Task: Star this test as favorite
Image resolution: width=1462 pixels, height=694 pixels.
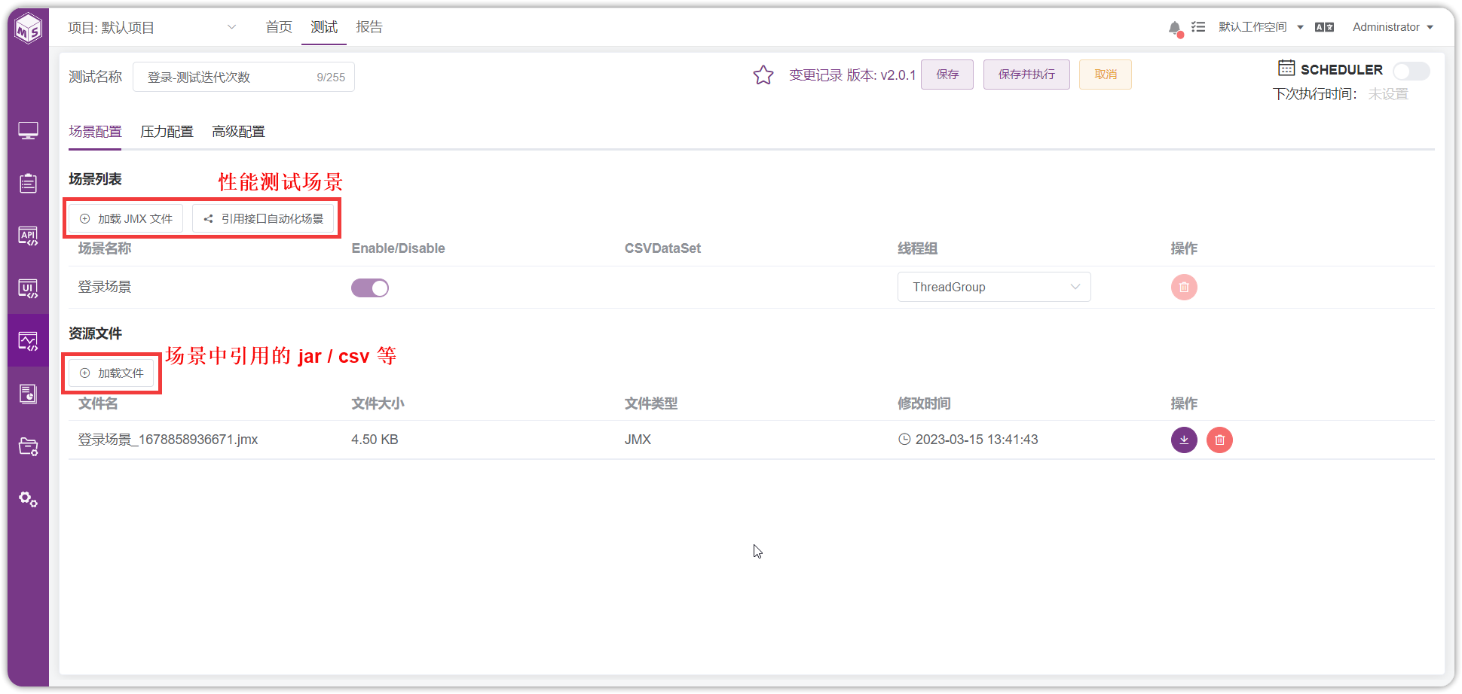Action: (x=763, y=75)
